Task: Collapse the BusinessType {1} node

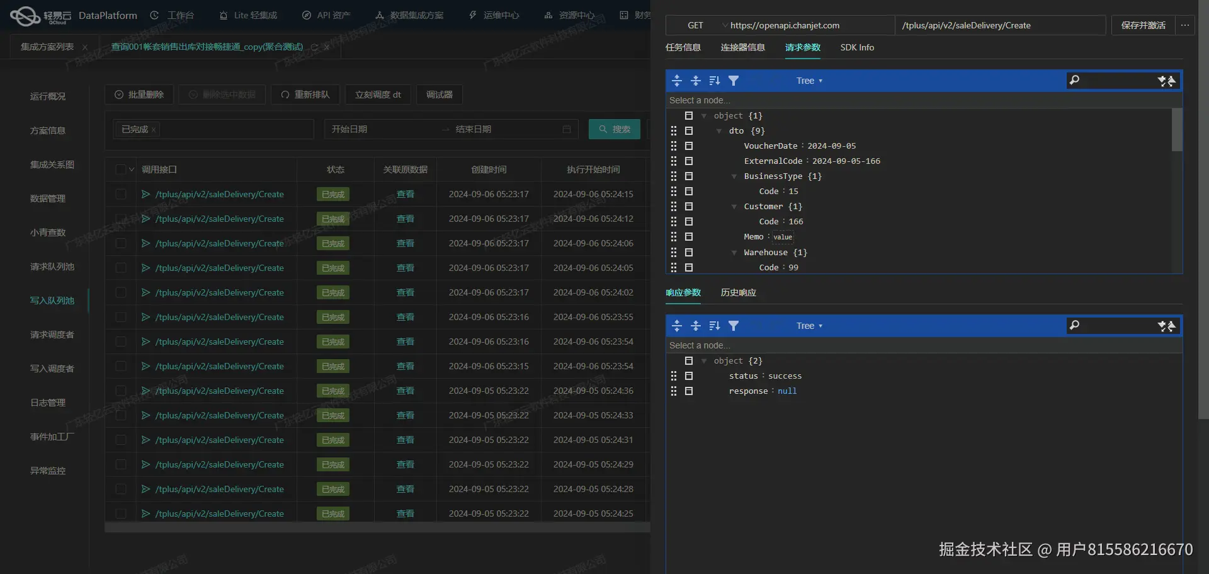Action: tap(734, 176)
